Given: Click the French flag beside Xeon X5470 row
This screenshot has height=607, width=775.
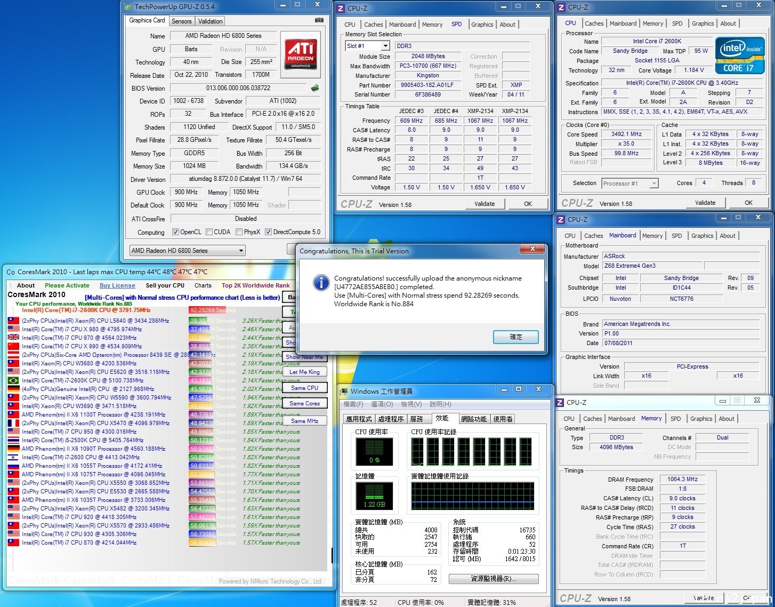Looking at the screenshot, I should click(13, 423).
